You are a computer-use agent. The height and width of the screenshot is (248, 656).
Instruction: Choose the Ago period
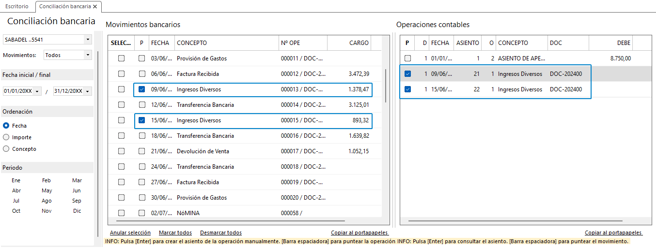[x=47, y=201]
